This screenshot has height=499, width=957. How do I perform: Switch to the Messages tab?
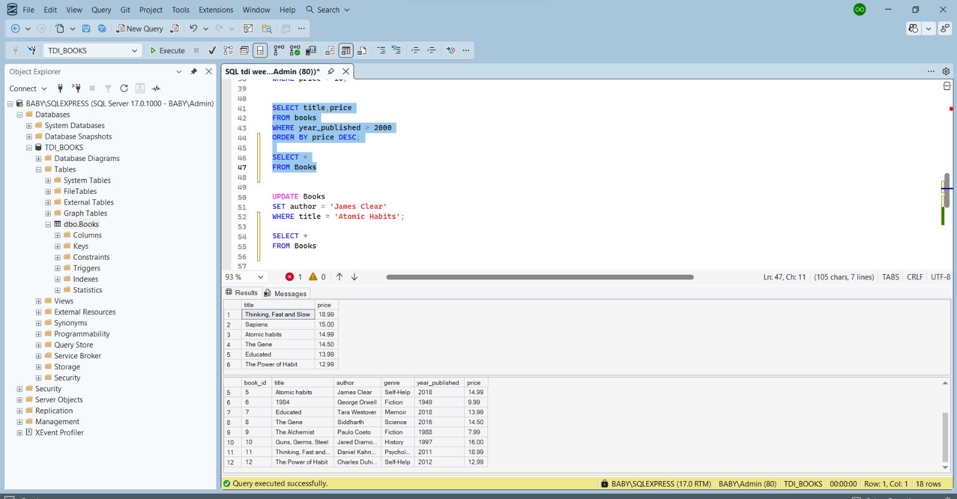(x=289, y=294)
